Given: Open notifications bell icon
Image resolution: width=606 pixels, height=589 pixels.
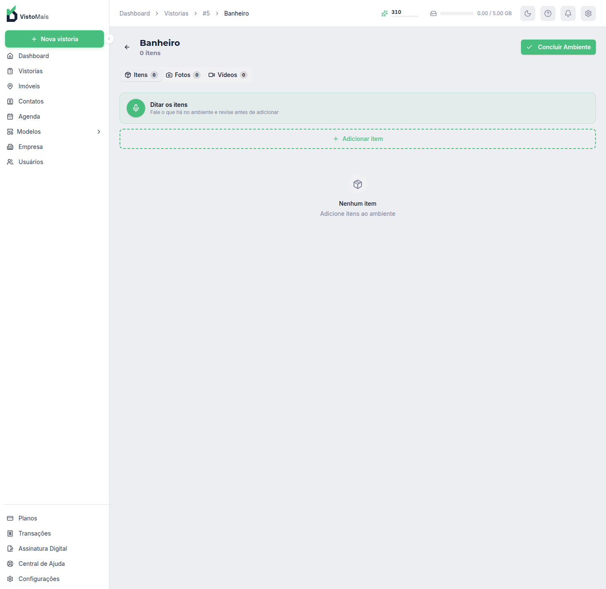Looking at the screenshot, I should click(x=568, y=13).
